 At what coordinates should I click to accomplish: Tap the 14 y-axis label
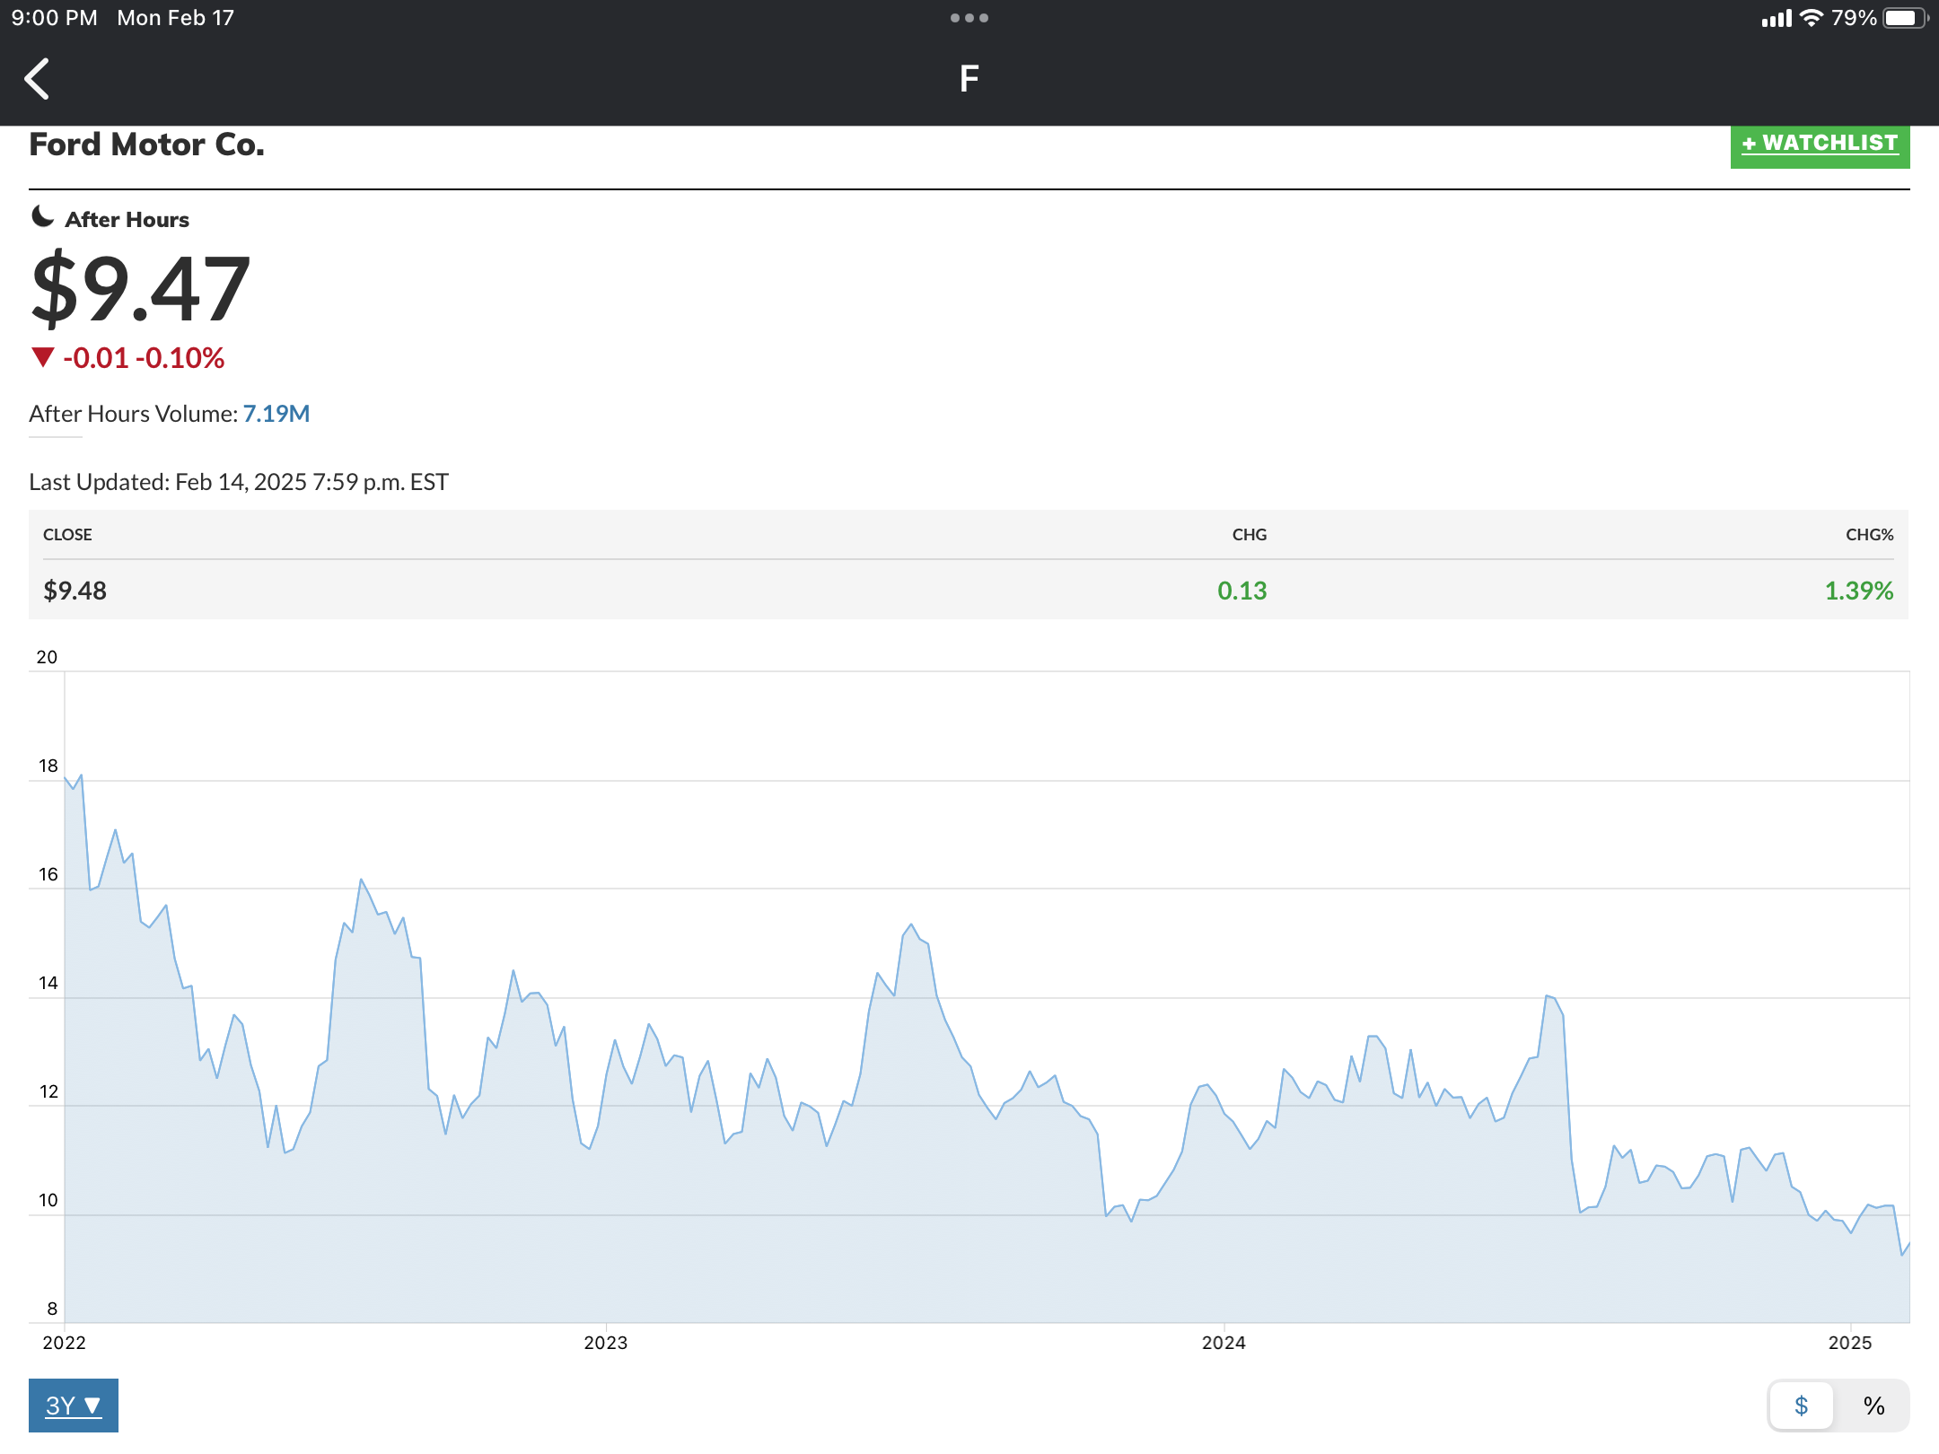(48, 983)
